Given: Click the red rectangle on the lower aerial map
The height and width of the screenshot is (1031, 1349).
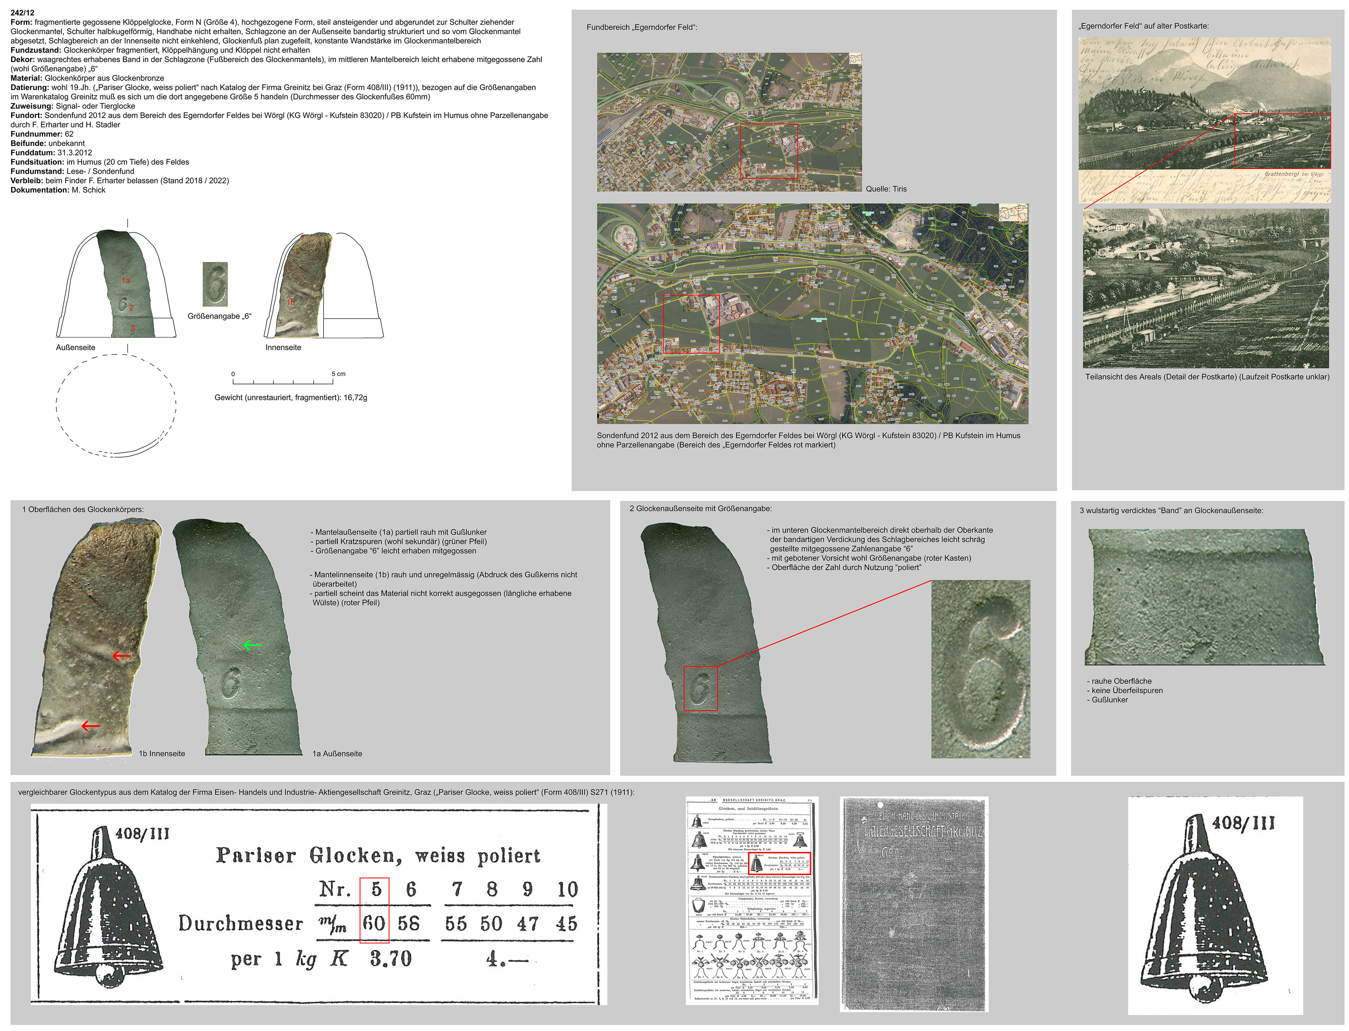Looking at the screenshot, I should [x=691, y=323].
